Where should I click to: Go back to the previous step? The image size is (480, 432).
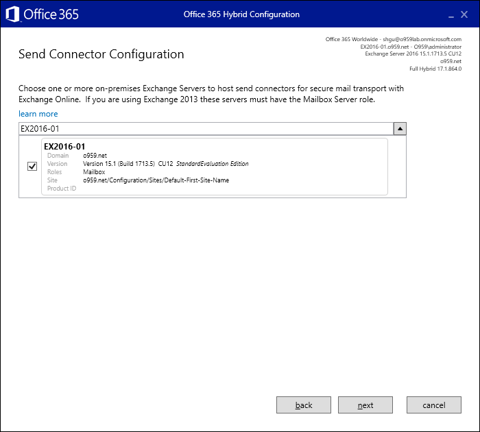[x=304, y=405]
